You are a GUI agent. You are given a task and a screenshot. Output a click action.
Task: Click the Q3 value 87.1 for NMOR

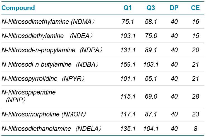[x=151, y=114]
